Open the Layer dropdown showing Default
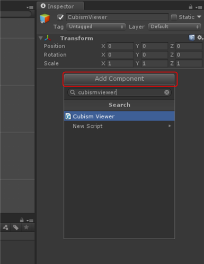Screen dimensions: 204x264 tap(175, 27)
